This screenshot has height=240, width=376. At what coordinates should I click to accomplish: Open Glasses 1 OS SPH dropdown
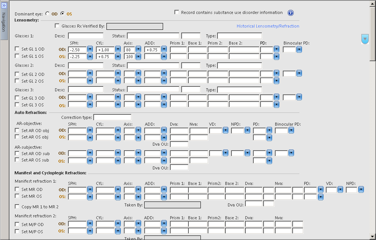(x=90, y=57)
